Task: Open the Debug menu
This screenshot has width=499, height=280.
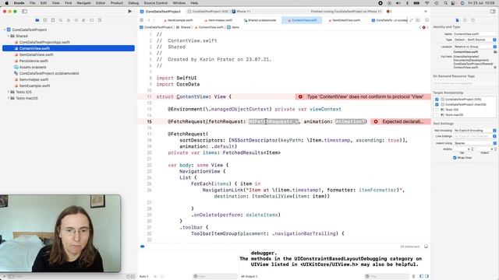Action: click(x=133, y=3)
